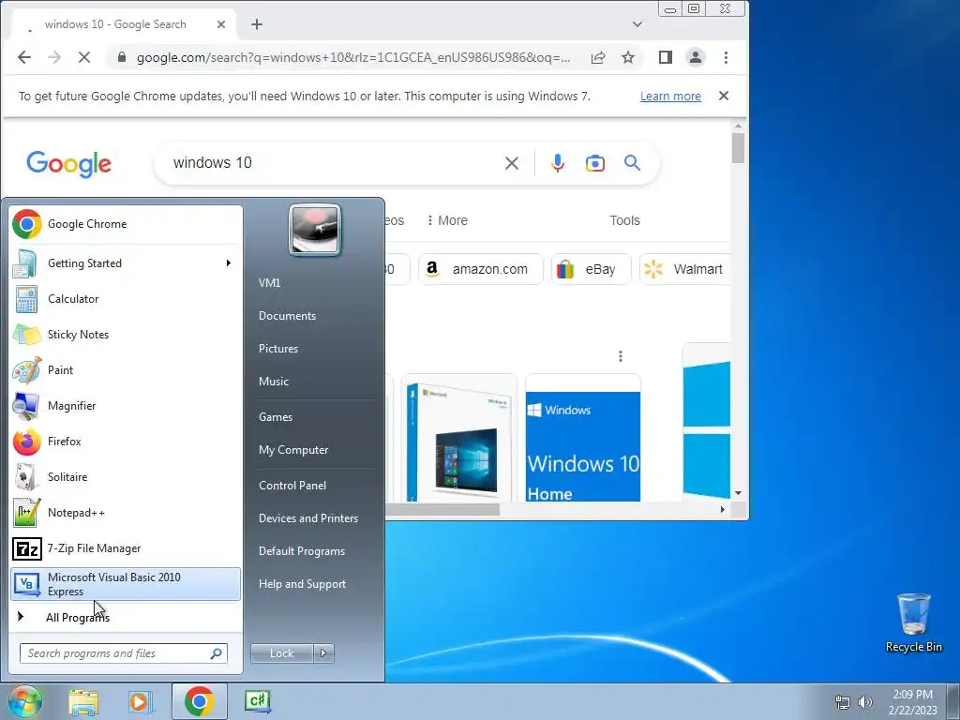Click the Lock button
This screenshot has width=960, height=720.
(281, 653)
